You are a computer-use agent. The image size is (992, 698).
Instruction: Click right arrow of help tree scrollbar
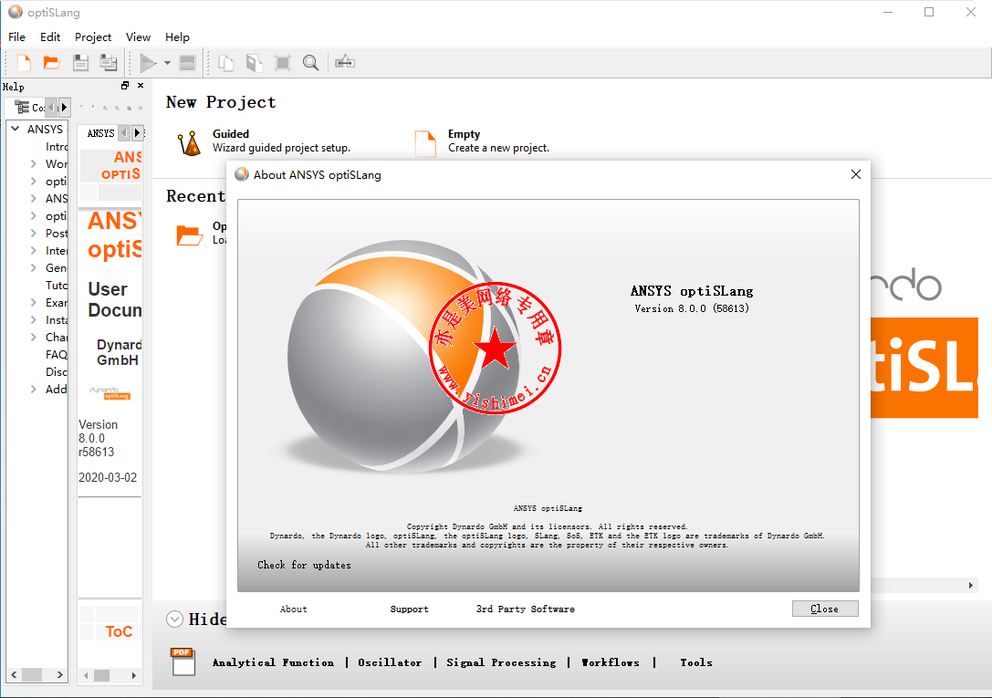click(x=59, y=674)
